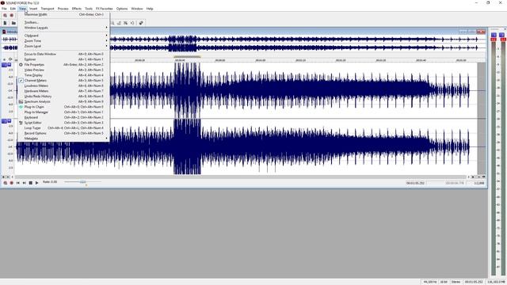Stop playback in data window
507x285 pixels.
point(30,183)
